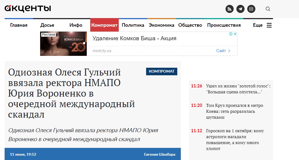Click the blue КОМПРОМАТ category badge

tap(162, 72)
